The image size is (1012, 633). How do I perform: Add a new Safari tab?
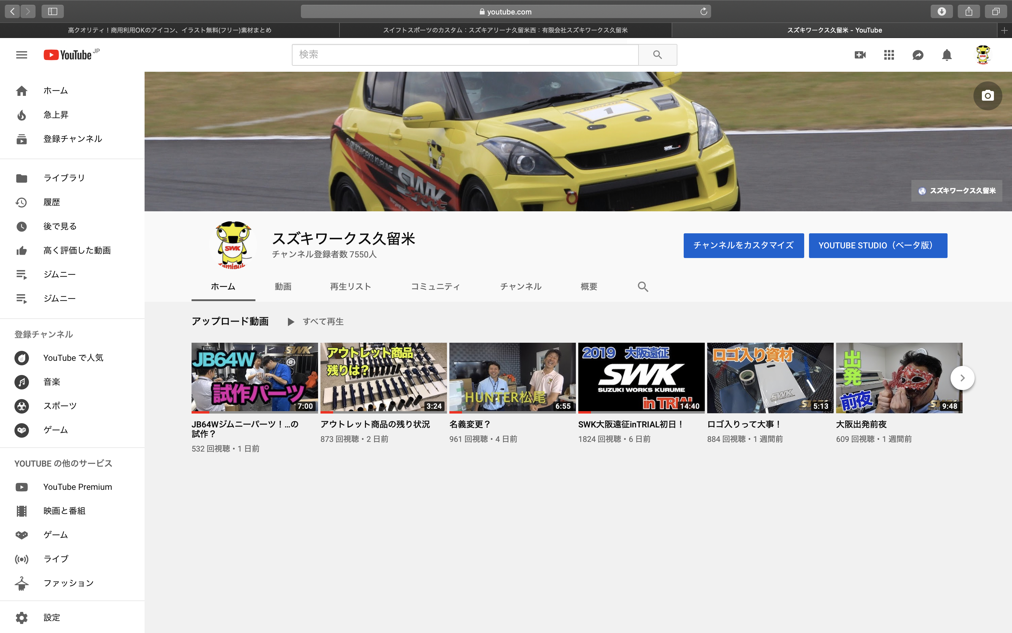pyautogui.click(x=1004, y=30)
